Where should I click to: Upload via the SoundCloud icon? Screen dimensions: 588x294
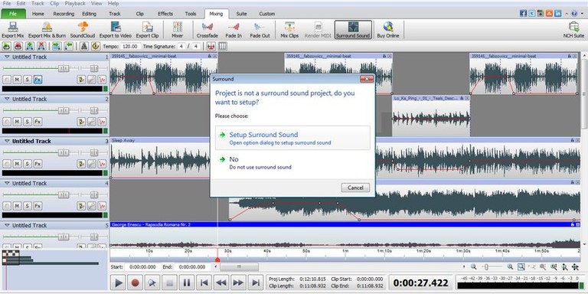pyautogui.click(x=83, y=30)
